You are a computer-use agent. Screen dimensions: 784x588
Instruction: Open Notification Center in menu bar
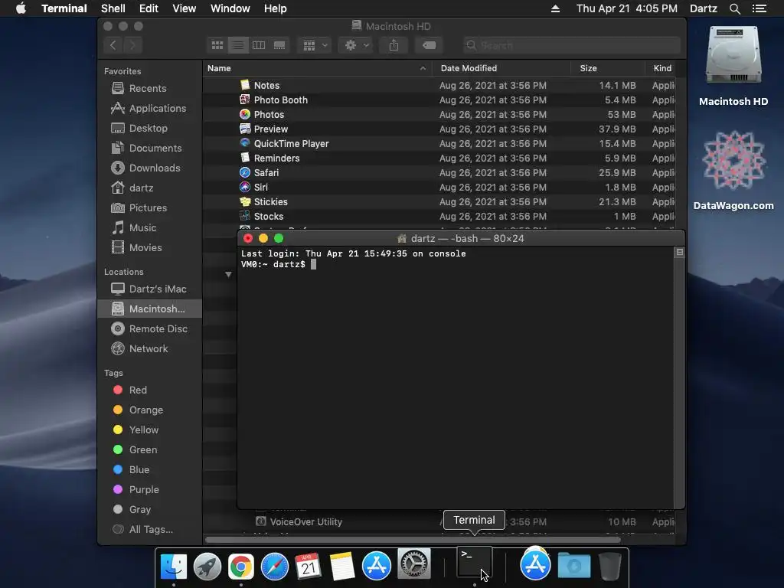pyautogui.click(x=759, y=8)
